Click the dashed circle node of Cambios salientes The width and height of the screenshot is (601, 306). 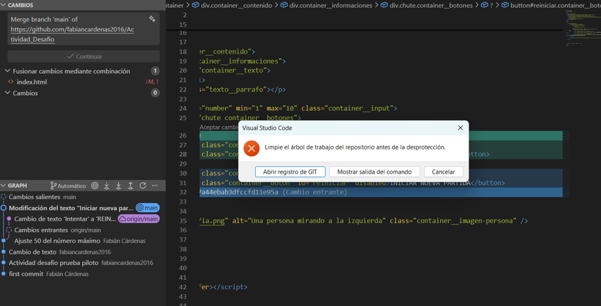tap(3, 197)
